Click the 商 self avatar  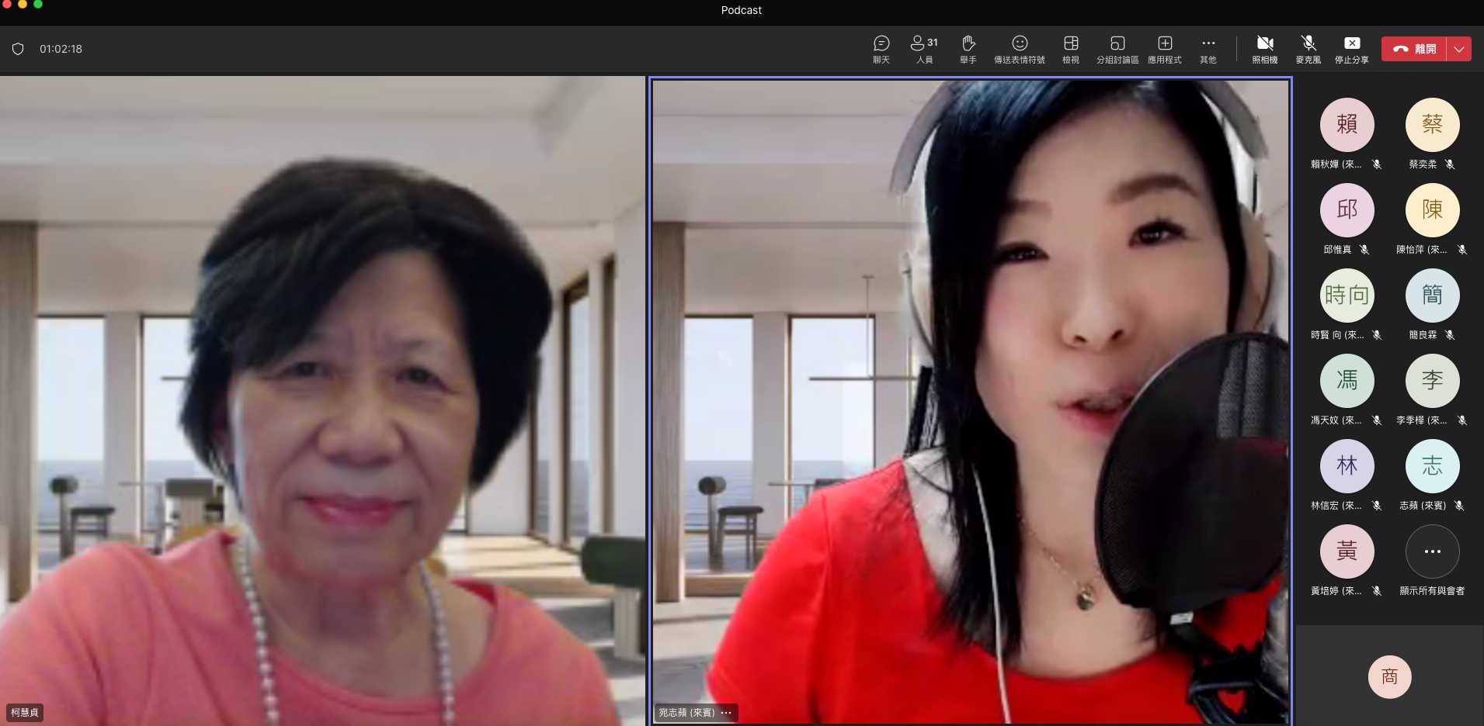coord(1390,677)
